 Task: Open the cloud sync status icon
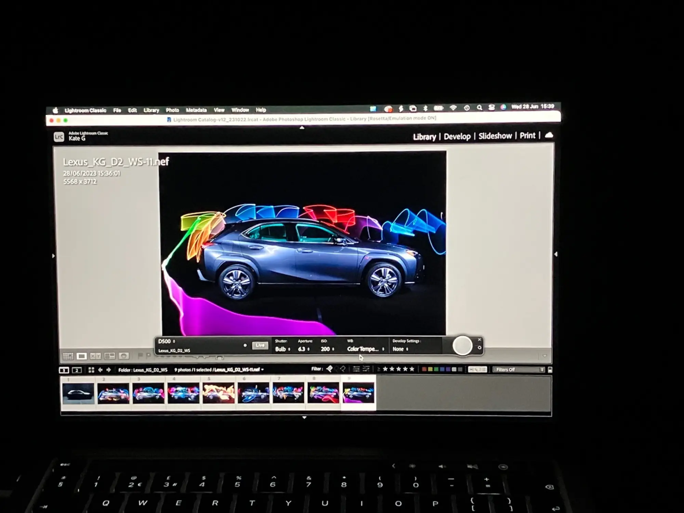point(549,135)
